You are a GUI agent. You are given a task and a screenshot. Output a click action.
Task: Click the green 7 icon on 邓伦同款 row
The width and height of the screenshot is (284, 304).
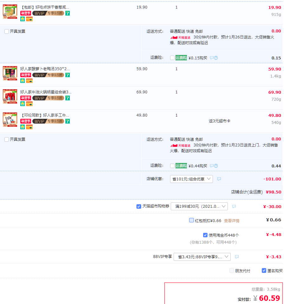point(67,121)
